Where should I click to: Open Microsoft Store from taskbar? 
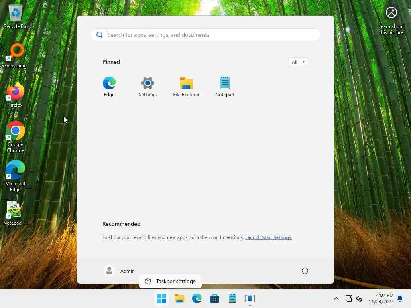click(214, 298)
